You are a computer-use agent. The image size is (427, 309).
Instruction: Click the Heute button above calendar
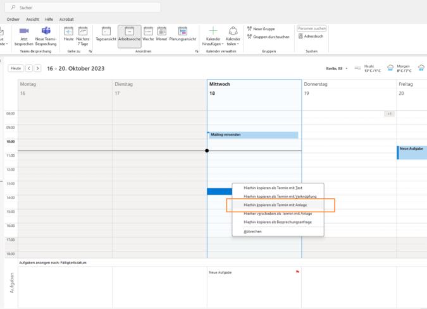[16, 68]
